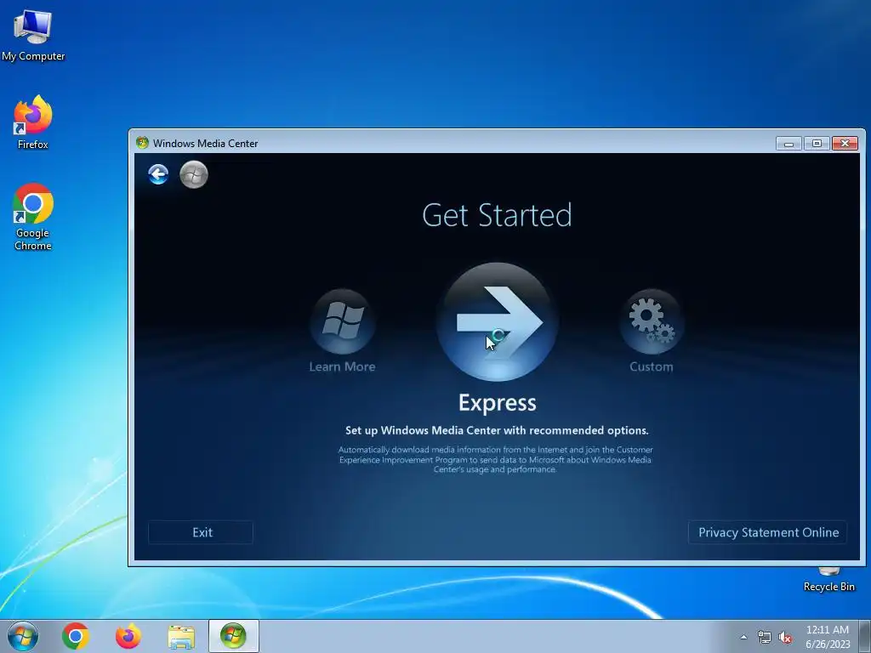Select the Firefox desktop shortcut
The image size is (871, 653).
point(33,122)
